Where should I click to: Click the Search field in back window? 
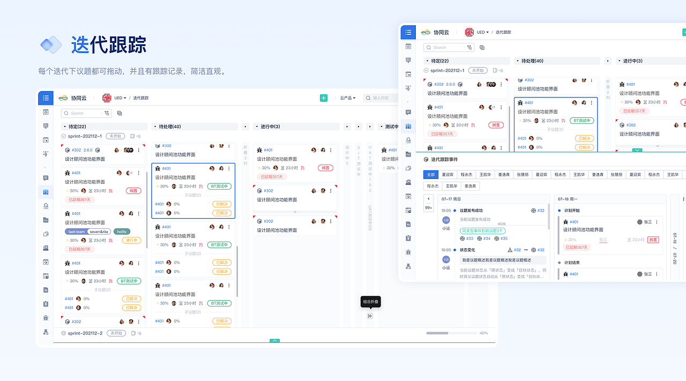(86, 113)
